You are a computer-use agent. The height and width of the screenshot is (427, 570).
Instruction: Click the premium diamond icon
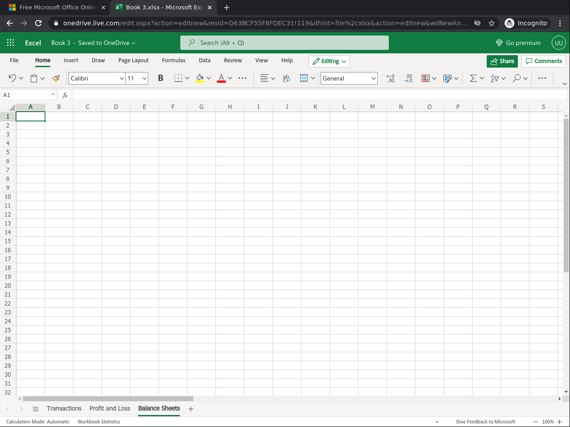pos(499,43)
